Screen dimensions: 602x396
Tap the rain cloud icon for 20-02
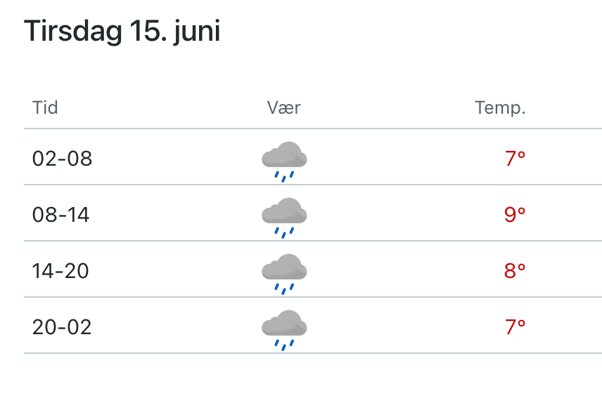coord(284,329)
